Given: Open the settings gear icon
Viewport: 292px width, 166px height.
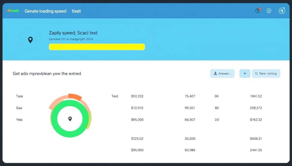Looking at the screenshot, I should tap(269, 11).
